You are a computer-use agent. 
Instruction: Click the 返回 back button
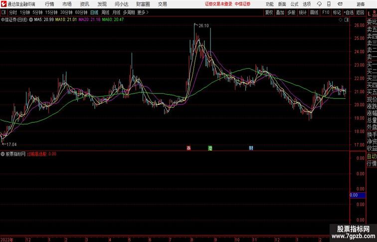[x=360, y=12]
